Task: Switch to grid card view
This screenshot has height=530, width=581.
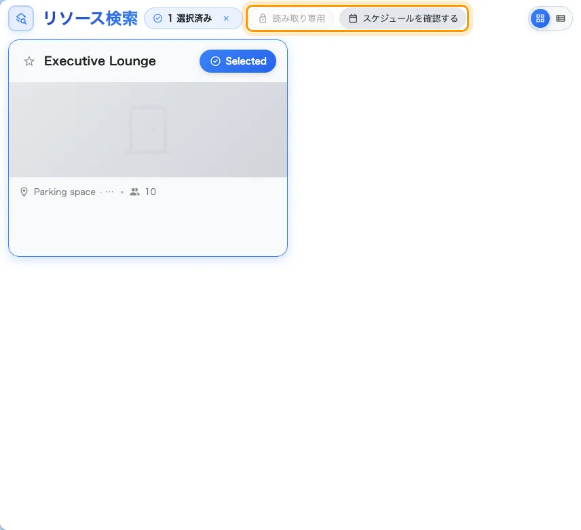Action: click(540, 18)
